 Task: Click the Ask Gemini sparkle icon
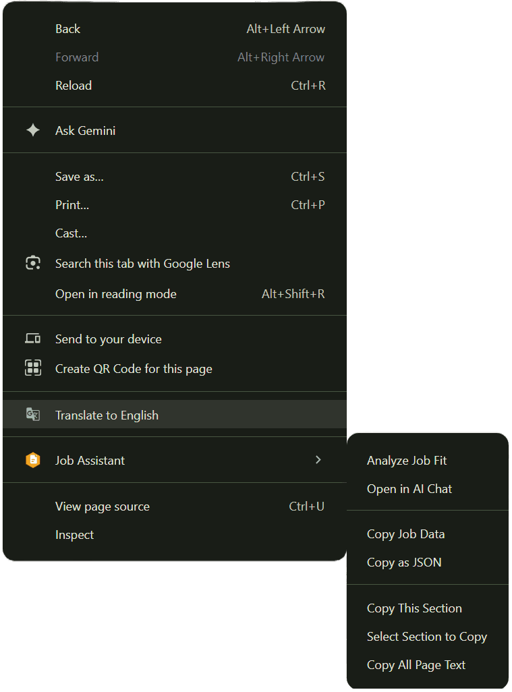(32, 130)
